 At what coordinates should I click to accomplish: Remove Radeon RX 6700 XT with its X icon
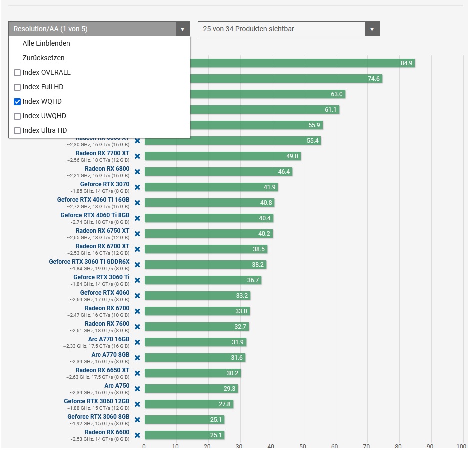tap(137, 249)
